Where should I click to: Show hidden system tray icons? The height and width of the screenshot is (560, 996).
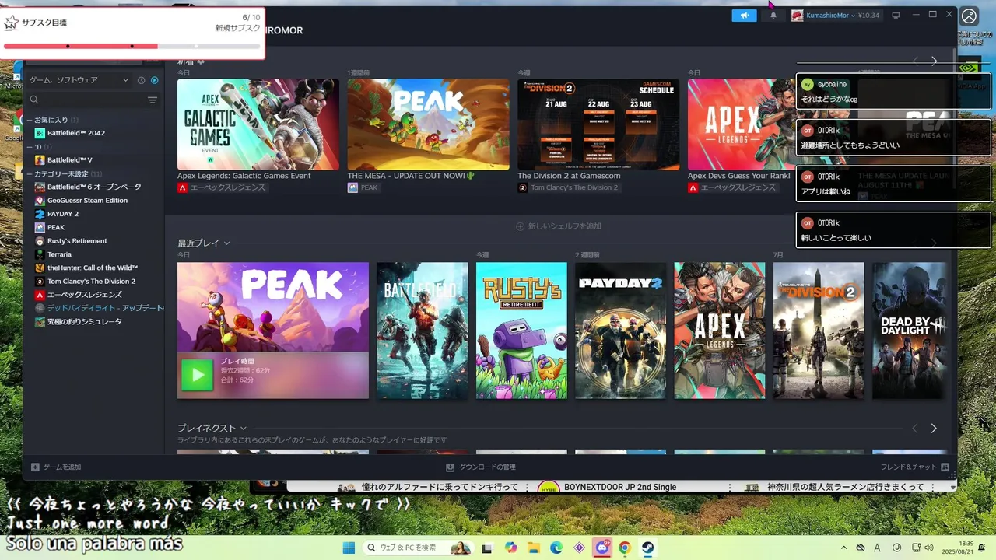844,548
